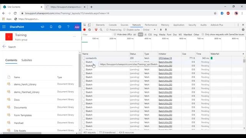Show All request types
The image size is (246, 138).
point(135,34)
